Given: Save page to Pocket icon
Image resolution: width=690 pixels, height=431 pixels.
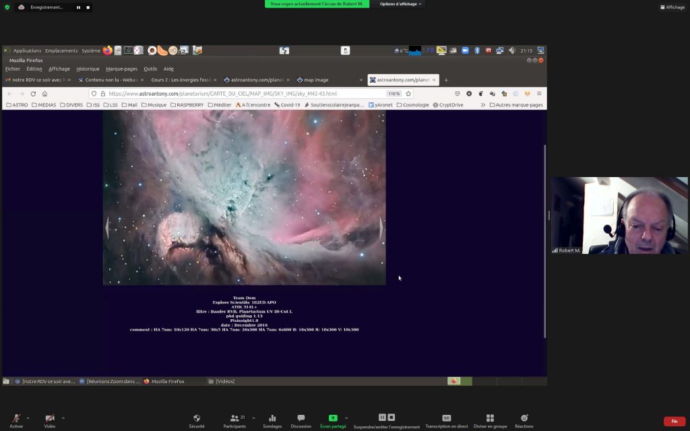Looking at the screenshot, I should coord(458,94).
